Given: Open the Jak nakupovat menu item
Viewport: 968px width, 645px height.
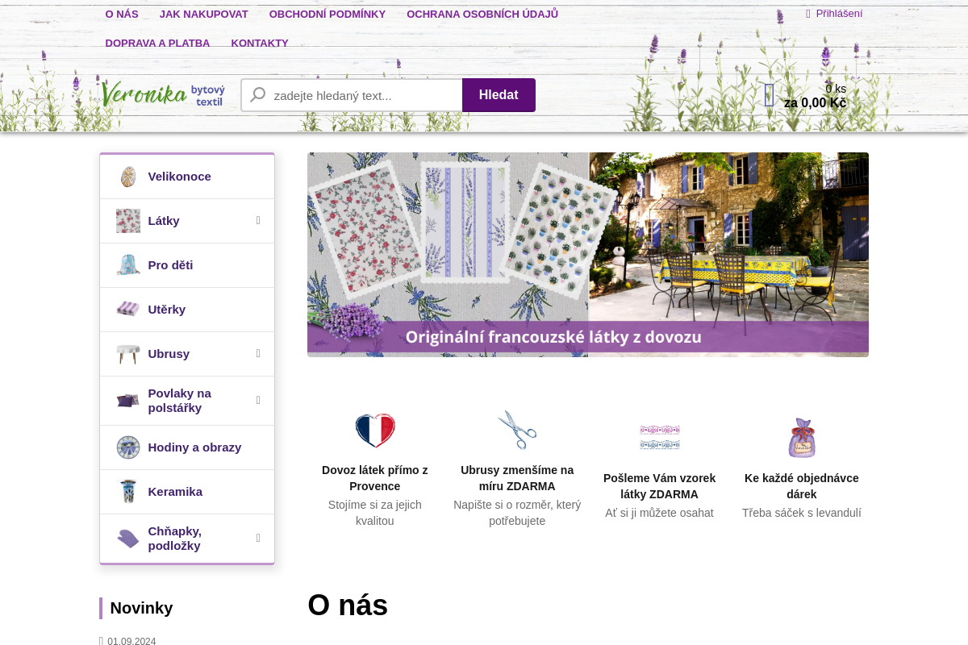Looking at the screenshot, I should pyautogui.click(x=203, y=14).
